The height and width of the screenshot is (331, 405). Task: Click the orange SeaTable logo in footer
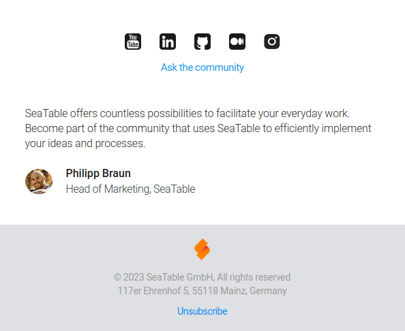202,249
